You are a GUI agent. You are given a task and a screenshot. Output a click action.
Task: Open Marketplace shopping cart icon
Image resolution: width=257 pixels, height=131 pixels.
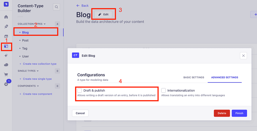point(6,75)
